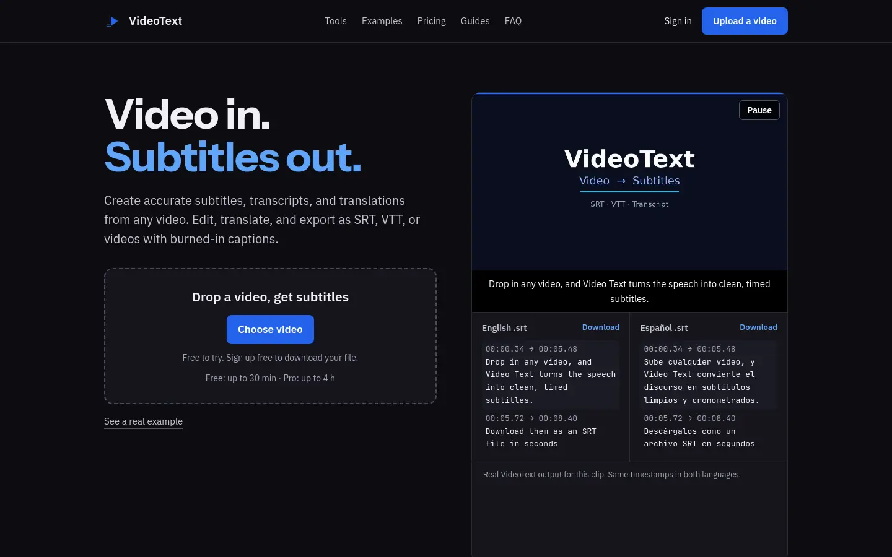Click the Choose video button
The width and height of the screenshot is (892, 557).
[x=270, y=330]
